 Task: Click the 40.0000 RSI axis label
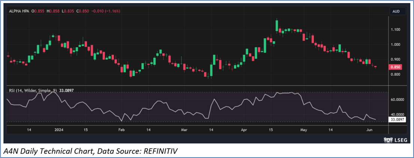[397, 115]
